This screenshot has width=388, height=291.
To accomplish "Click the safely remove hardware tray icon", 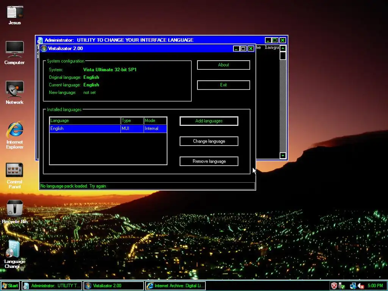I will [342, 286].
